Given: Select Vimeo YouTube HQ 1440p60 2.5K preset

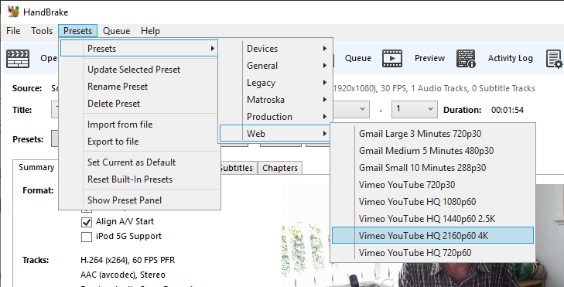Looking at the screenshot, I should pyautogui.click(x=432, y=219).
